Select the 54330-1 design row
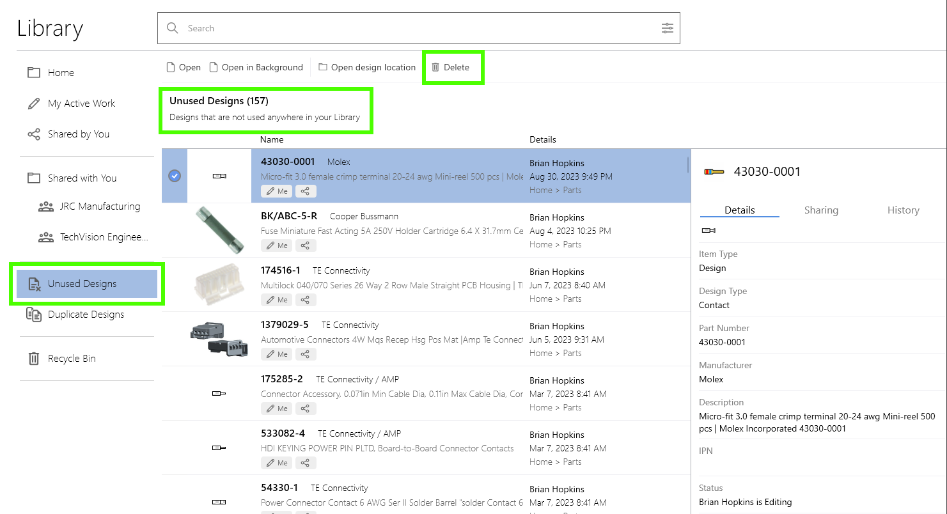The height and width of the screenshot is (514, 947). [426, 494]
